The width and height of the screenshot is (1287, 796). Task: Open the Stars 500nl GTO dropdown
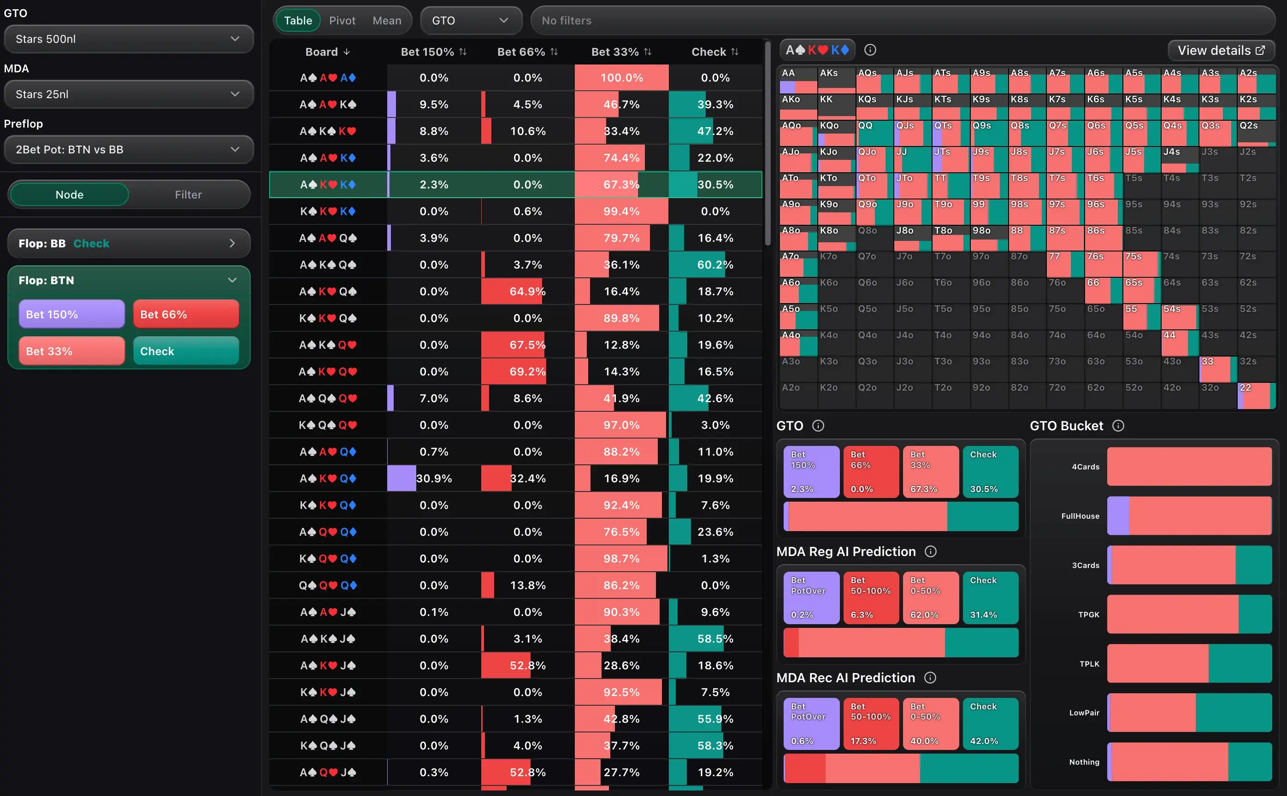coord(128,39)
